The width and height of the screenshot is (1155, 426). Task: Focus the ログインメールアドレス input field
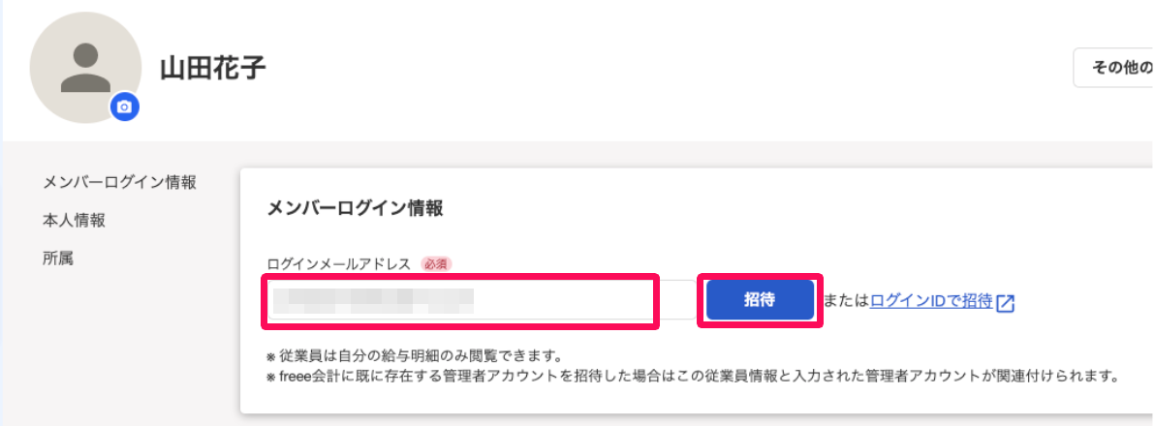pyautogui.click(x=459, y=300)
